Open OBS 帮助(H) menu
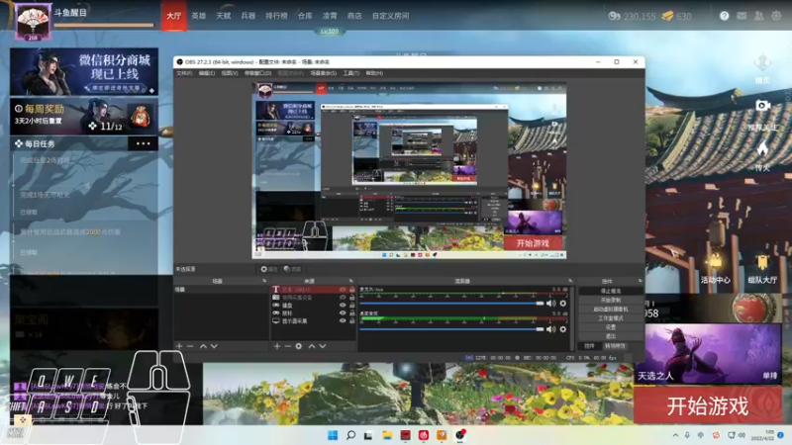The image size is (792, 445). pyautogui.click(x=374, y=73)
